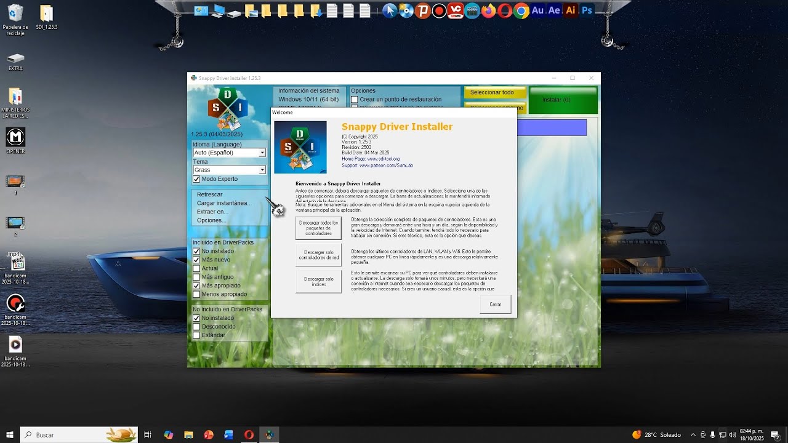The width and height of the screenshot is (788, 443).
Task: Check the Desconocido checkbox
Action: (196, 327)
